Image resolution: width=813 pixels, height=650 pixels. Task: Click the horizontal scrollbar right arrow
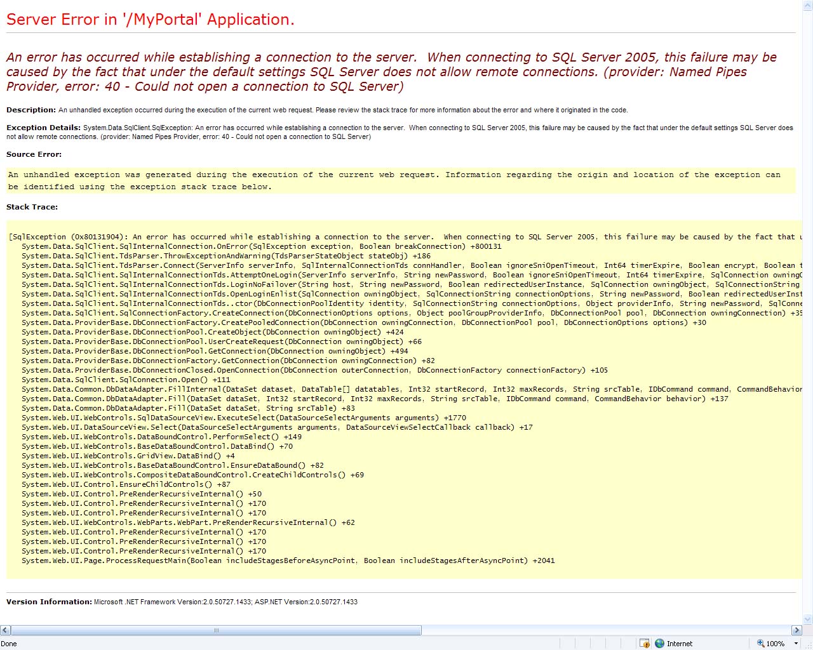tap(796, 630)
